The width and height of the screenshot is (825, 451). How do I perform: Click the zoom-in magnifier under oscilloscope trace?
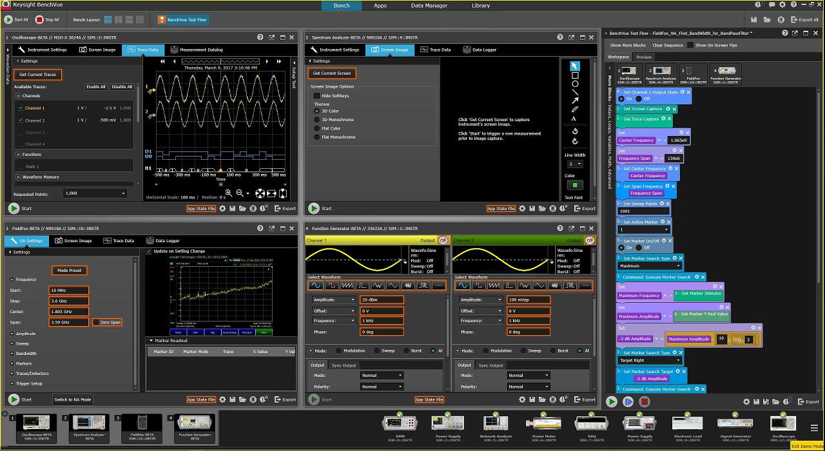point(229,193)
